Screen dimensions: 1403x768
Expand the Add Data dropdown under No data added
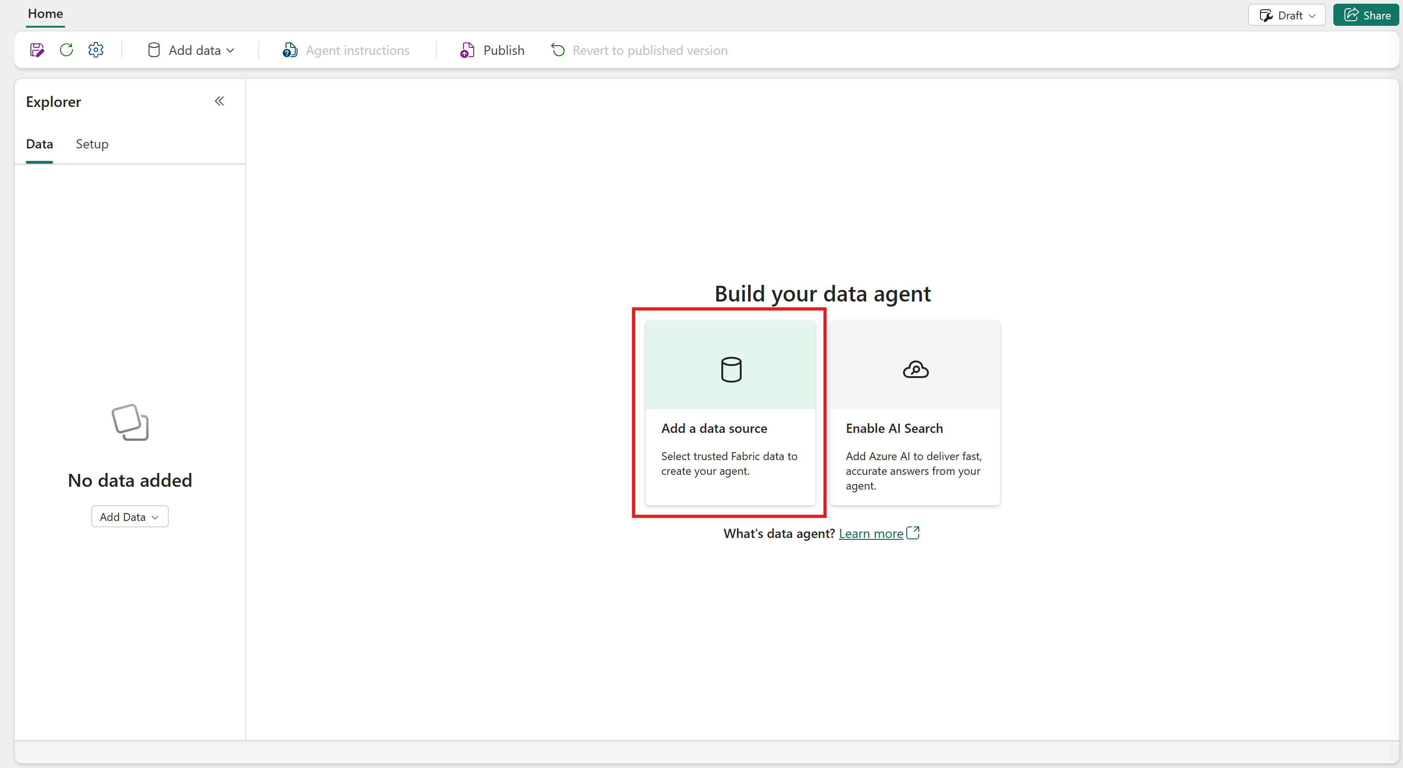point(130,517)
